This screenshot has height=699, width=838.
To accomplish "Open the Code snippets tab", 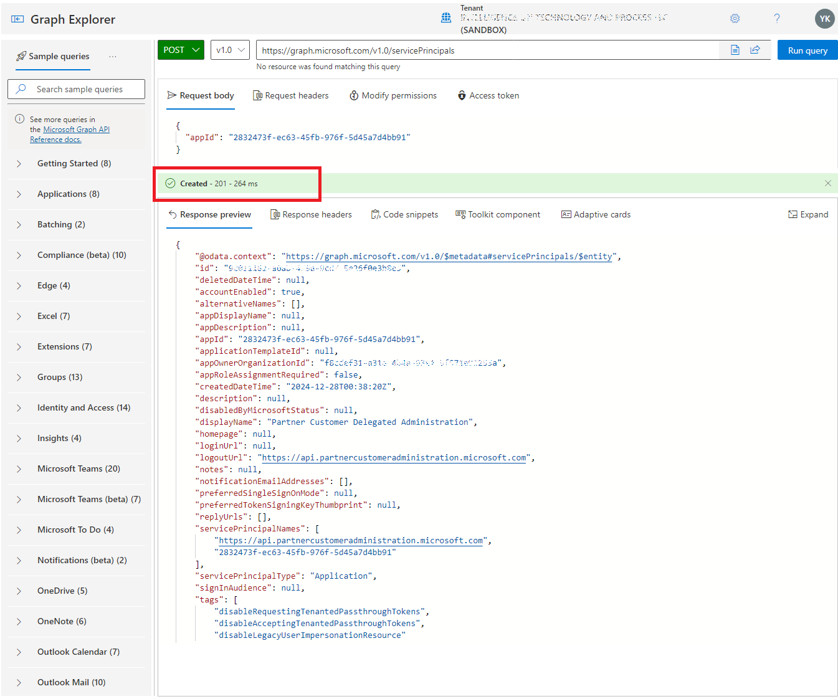I will 404,214.
